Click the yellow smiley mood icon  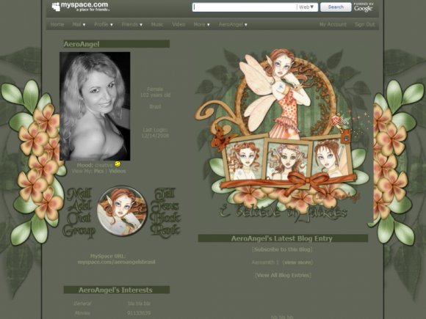[x=118, y=164]
